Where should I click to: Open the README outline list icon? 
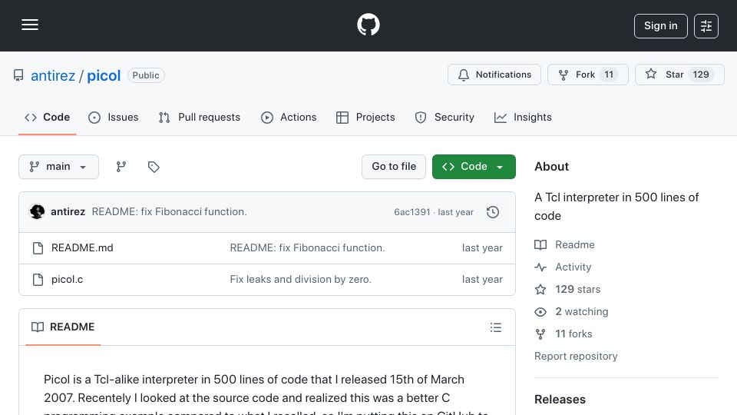pyautogui.click(x=496, y=327)
